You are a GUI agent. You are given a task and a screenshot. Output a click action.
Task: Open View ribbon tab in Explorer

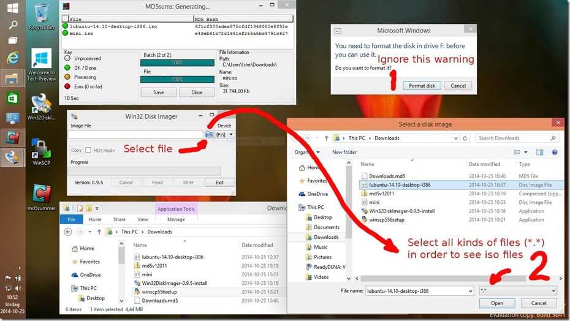pyautogui.click(x=142, y=219)
